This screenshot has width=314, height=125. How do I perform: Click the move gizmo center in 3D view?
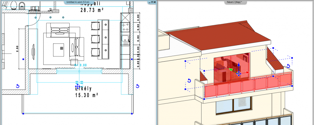(238, 73)
